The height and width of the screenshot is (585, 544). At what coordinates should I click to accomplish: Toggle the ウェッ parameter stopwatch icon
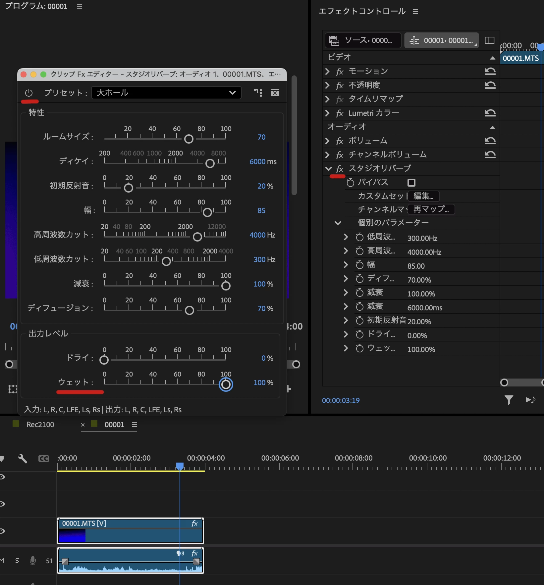pos(360,348)
